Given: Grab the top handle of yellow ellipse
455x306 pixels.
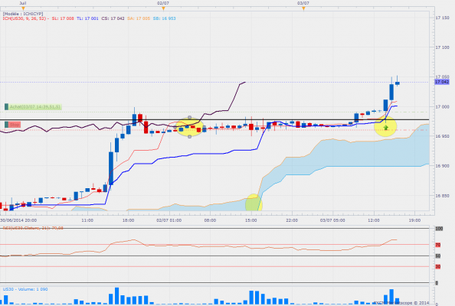Looking at the screenshot, I should [x=189, y=117].
